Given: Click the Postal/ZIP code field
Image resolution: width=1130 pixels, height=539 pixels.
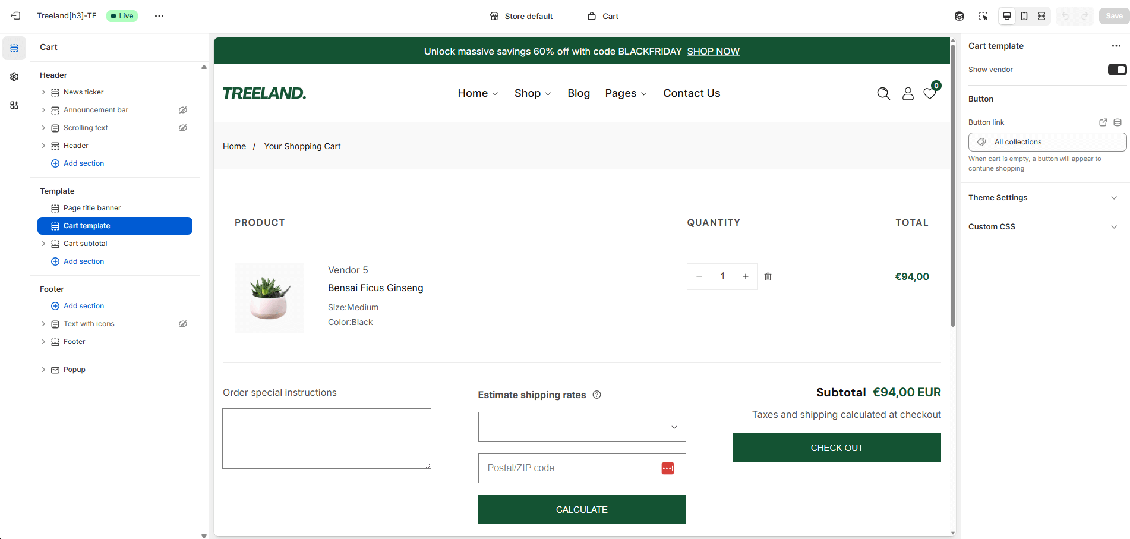Looking at the screenshot, I should pos(582,468).
